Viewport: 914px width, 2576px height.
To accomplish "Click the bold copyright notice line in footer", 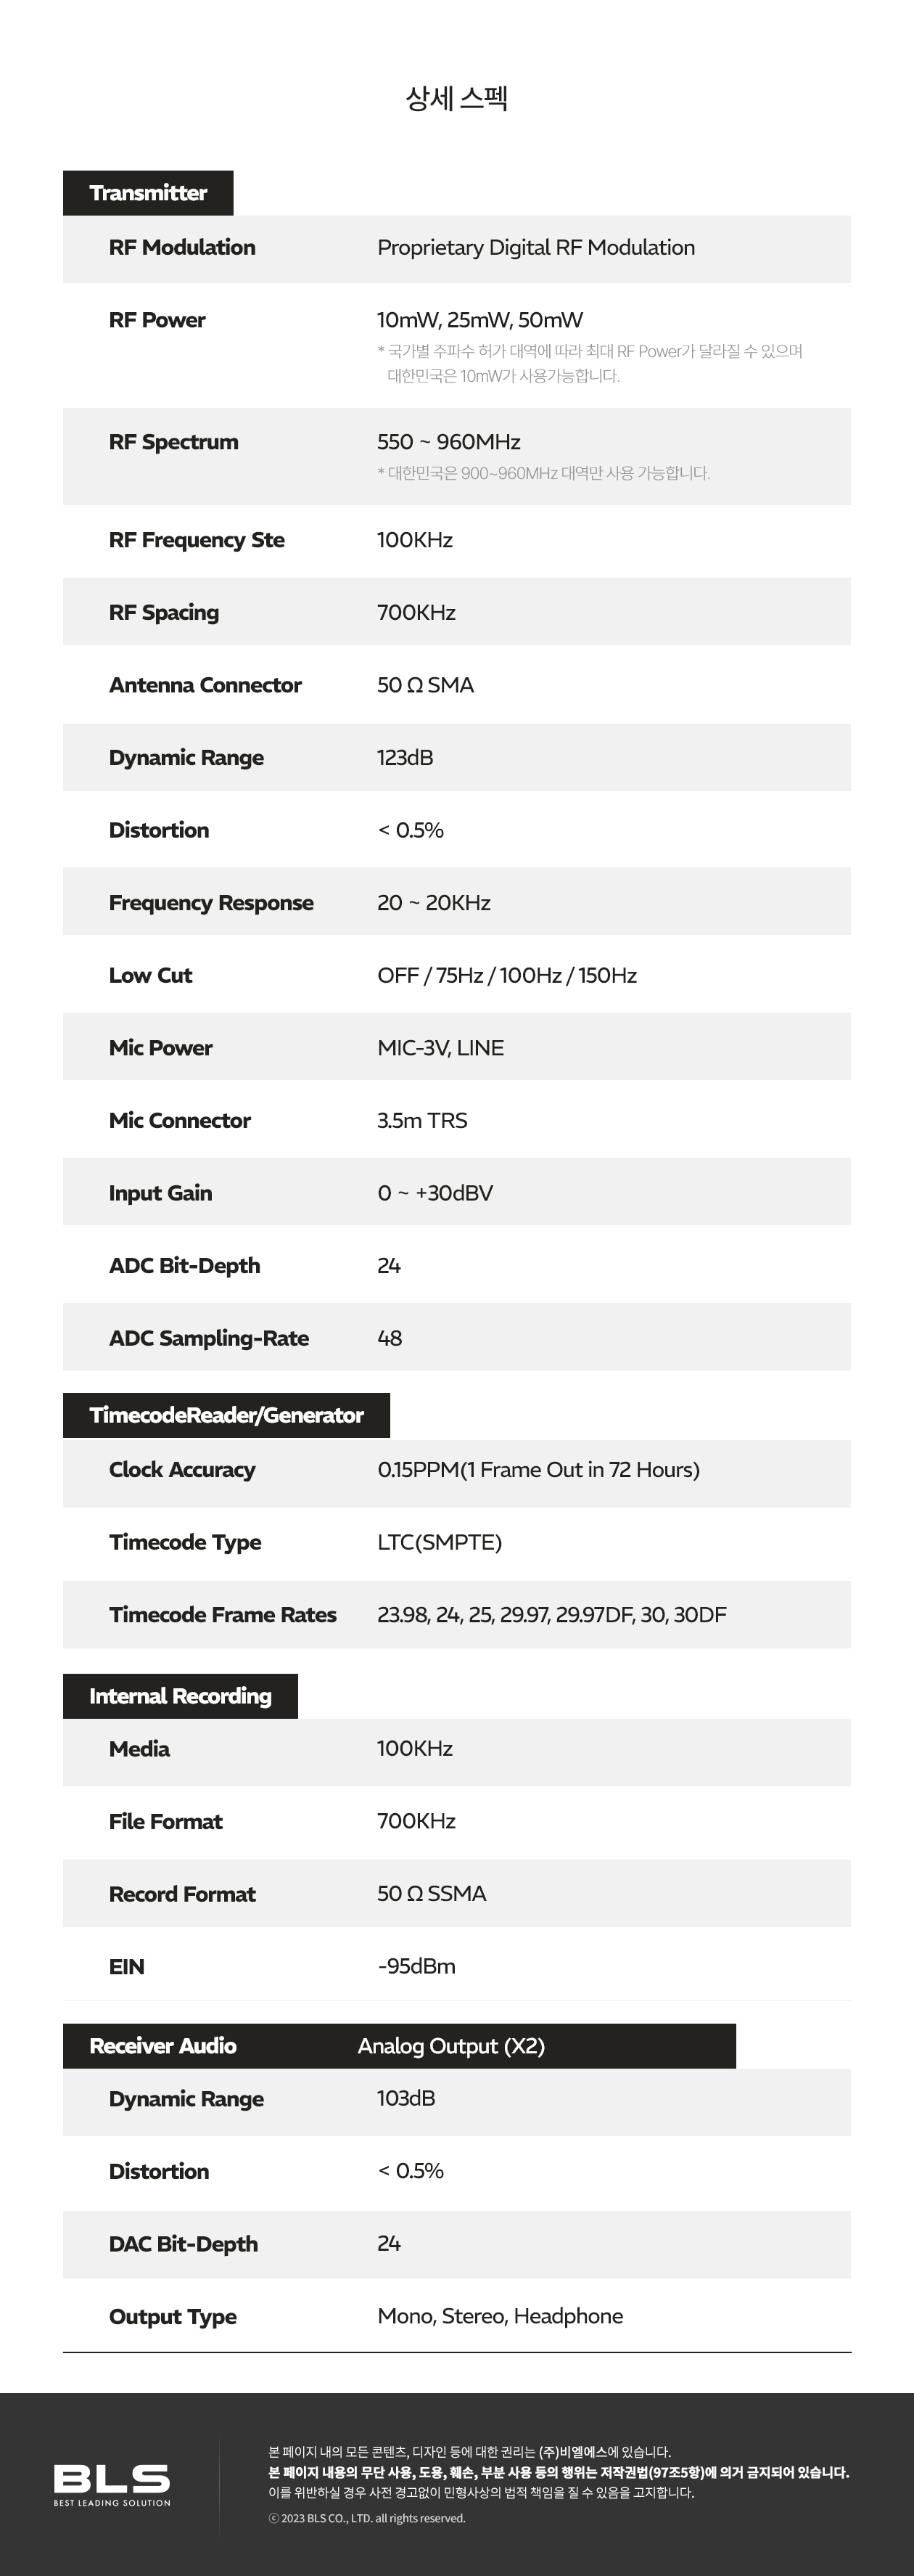I will 559,2472.
